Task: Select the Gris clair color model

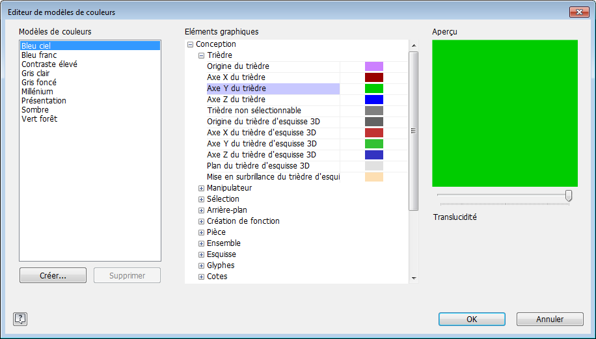Action: 90,73
